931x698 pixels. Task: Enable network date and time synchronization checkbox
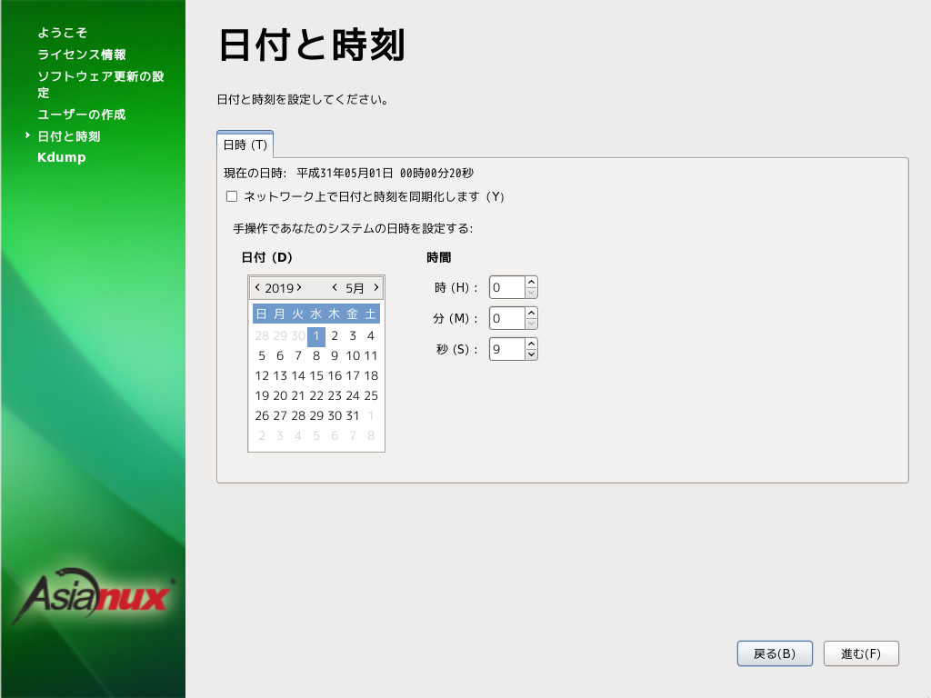coord(232,196)
